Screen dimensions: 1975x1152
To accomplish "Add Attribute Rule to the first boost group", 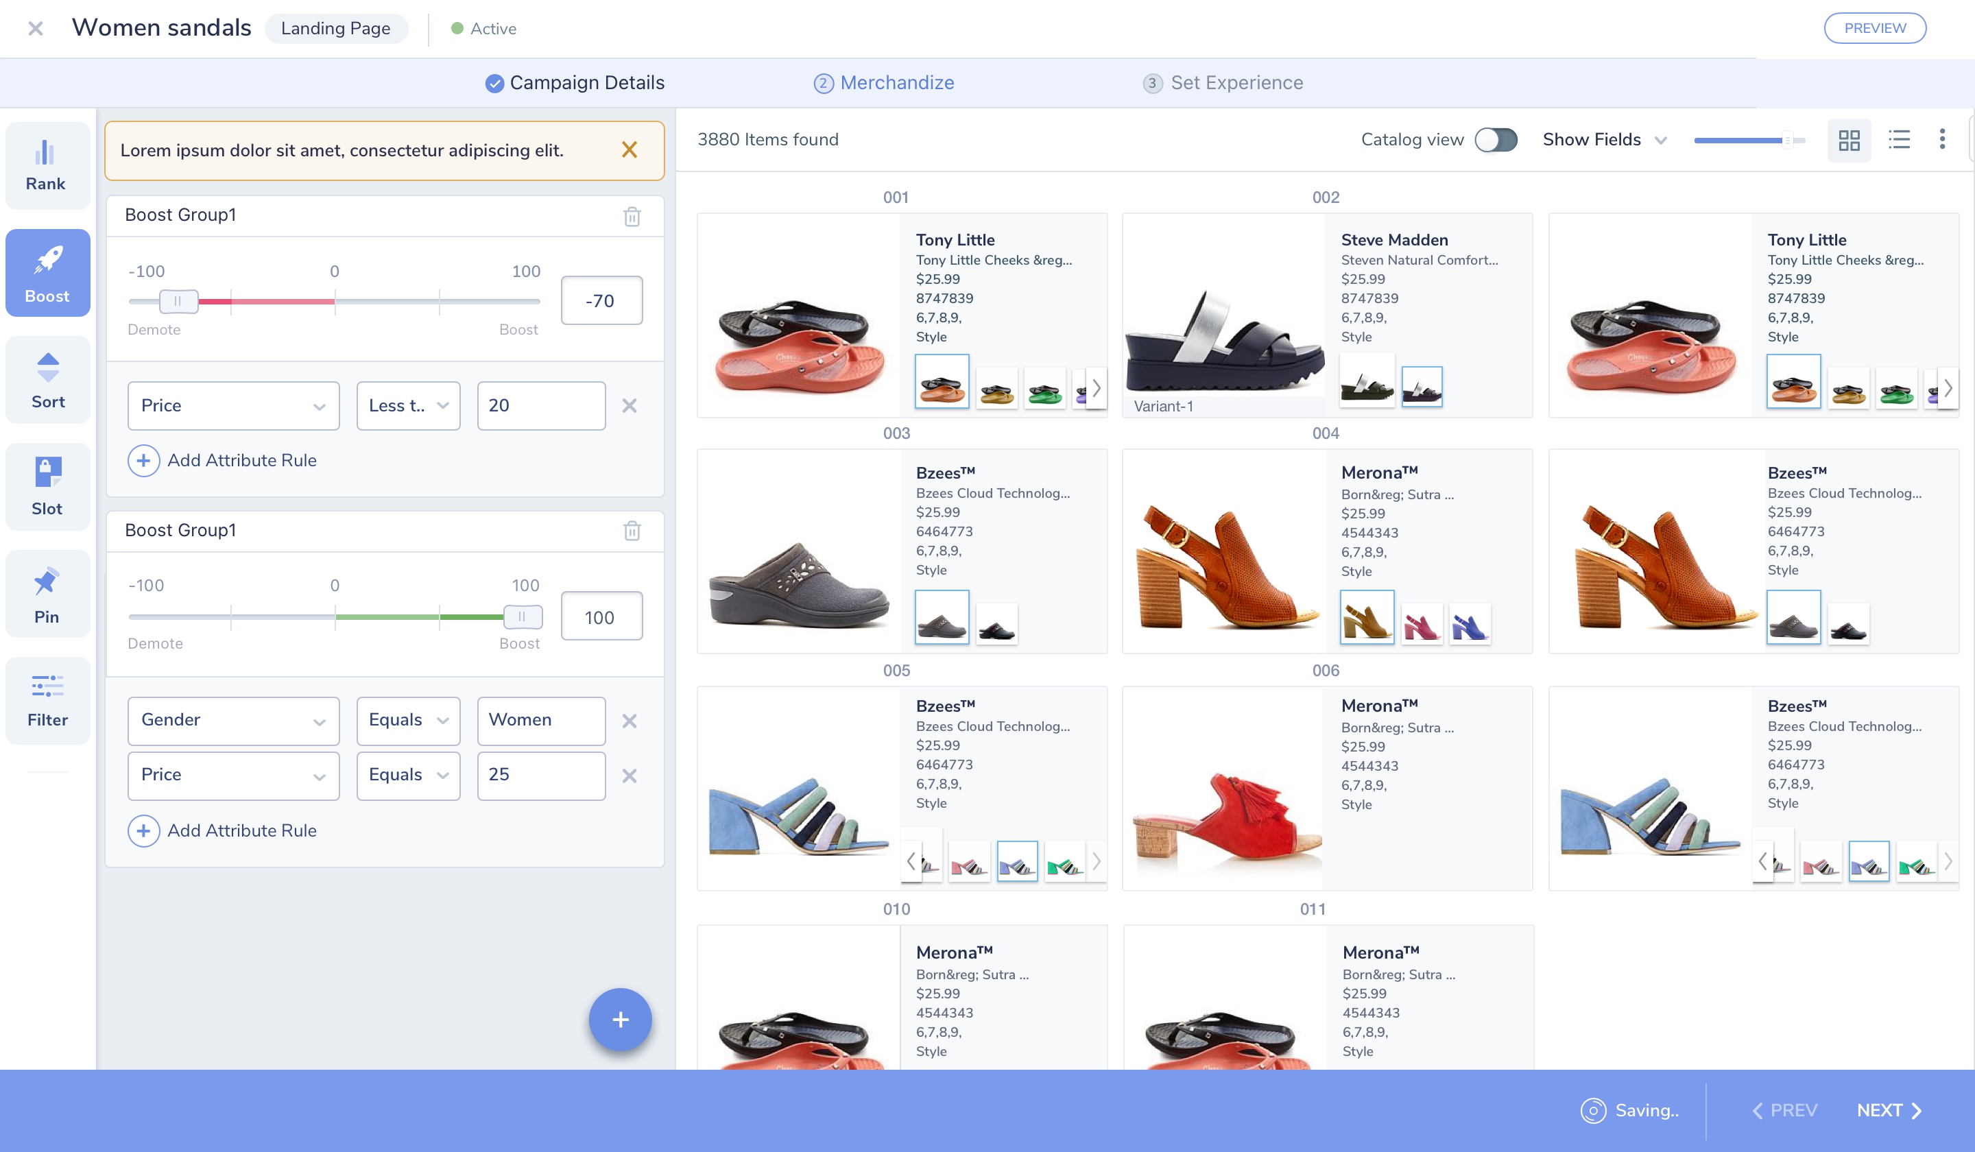I will (223, 461).
